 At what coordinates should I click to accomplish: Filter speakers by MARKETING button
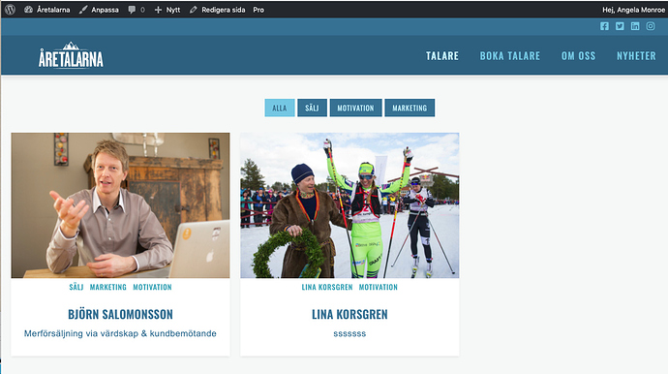point(410,108)
